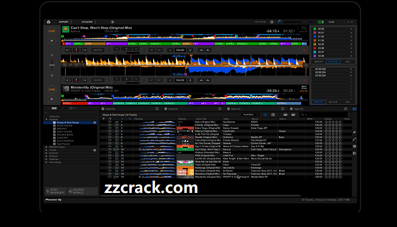The image size is (397, 227).
Task: Click the rekordbox logo icon in top bar
Action: (x=49, y=22)
